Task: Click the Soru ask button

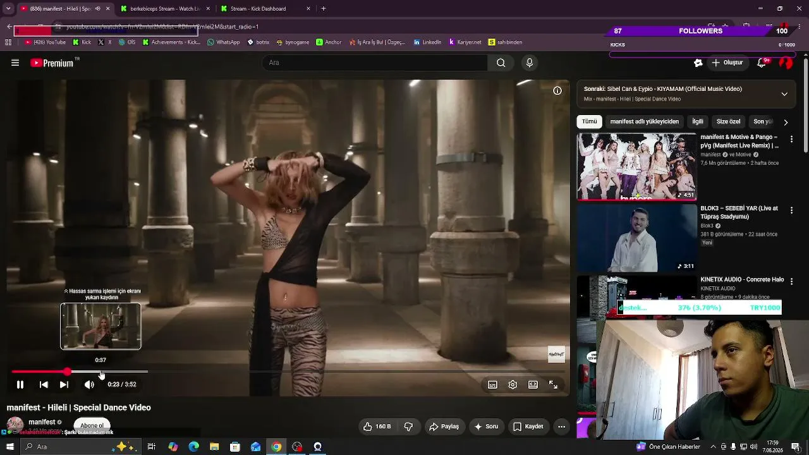Action: [485, 427]
